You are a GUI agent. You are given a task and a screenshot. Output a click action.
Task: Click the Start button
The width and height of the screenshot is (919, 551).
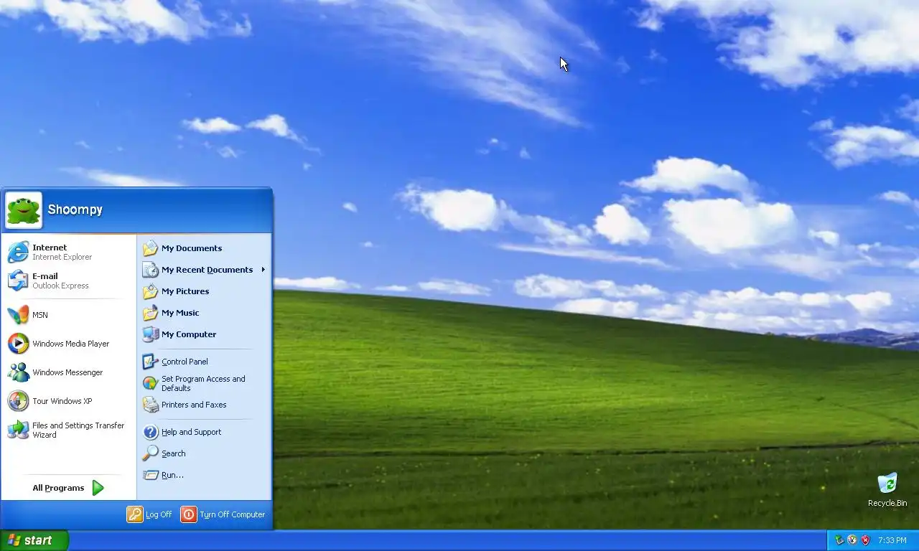pyautogui.click(x=34, y=540)
